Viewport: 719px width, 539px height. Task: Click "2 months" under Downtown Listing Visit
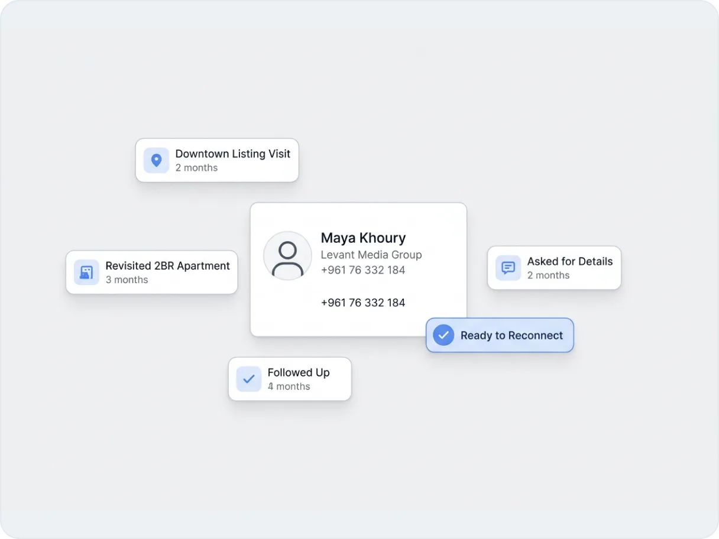(196, 168)
